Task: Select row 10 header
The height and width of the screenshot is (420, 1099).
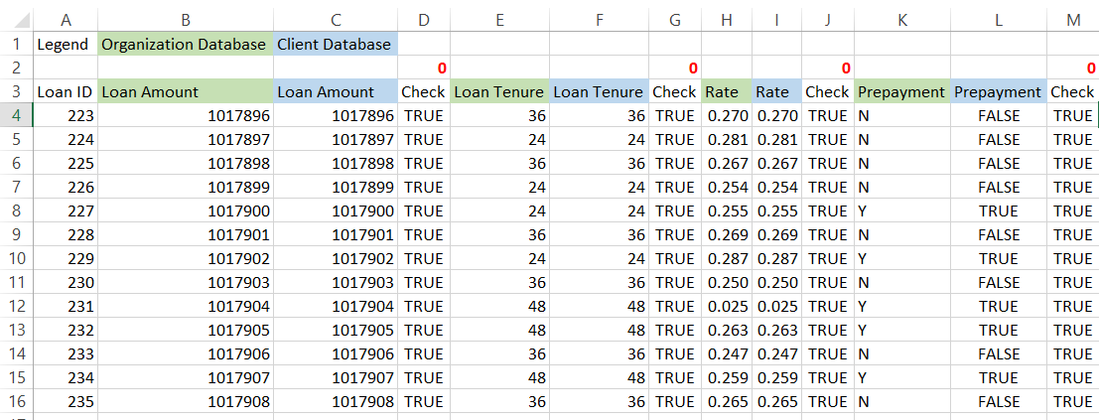Action: pyautogui.click(x=16, y=258)
